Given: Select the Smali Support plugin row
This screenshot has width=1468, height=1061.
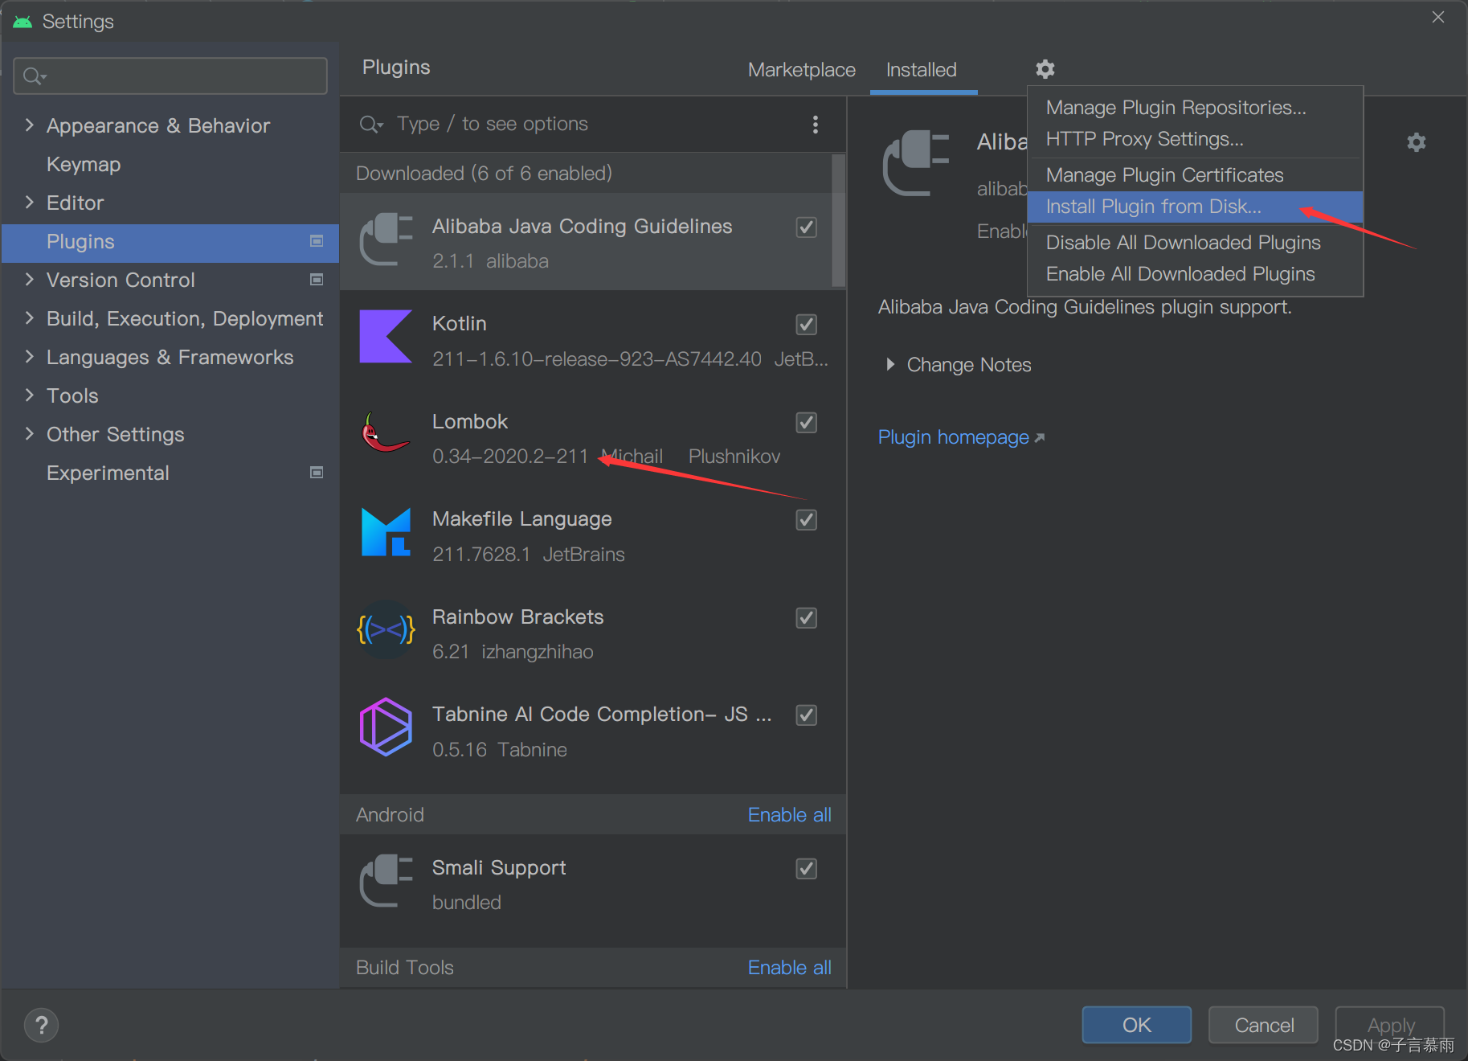Looking at the screenshot, I should click(x=593, y=884).
